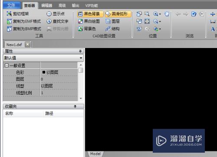Screen dimensions: 217x157
Task: Select the New1.dxf document tab
Action: point(14,45)
